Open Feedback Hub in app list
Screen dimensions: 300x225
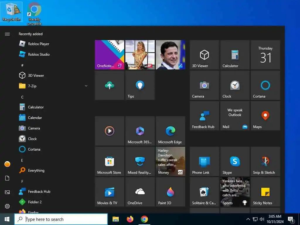pyautogui.click(x=54, y=191)
